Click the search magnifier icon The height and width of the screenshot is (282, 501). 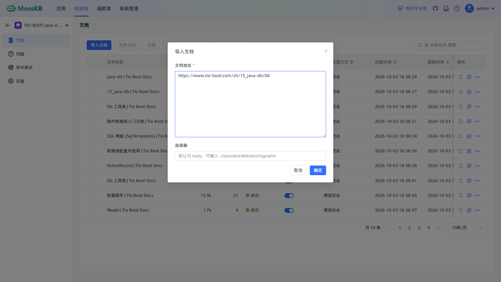[420, 45]
